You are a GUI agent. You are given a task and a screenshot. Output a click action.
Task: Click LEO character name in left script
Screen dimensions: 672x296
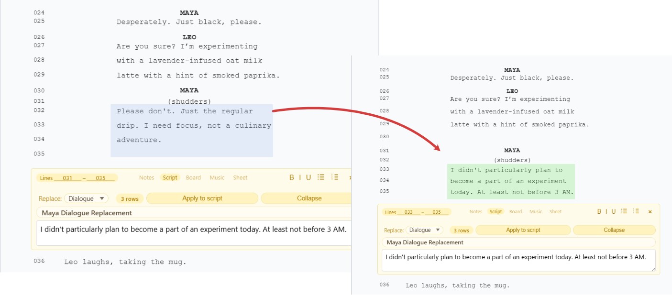tap(189, 37)
